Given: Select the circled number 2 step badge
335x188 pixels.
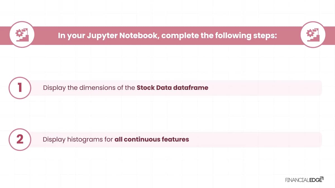Looking at the screenshot, I should tap(20, 140).
